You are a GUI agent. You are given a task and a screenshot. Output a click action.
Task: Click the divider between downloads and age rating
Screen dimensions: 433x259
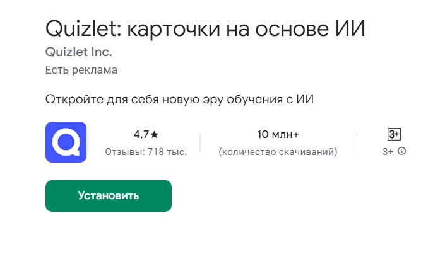click(x=357, y=142)
